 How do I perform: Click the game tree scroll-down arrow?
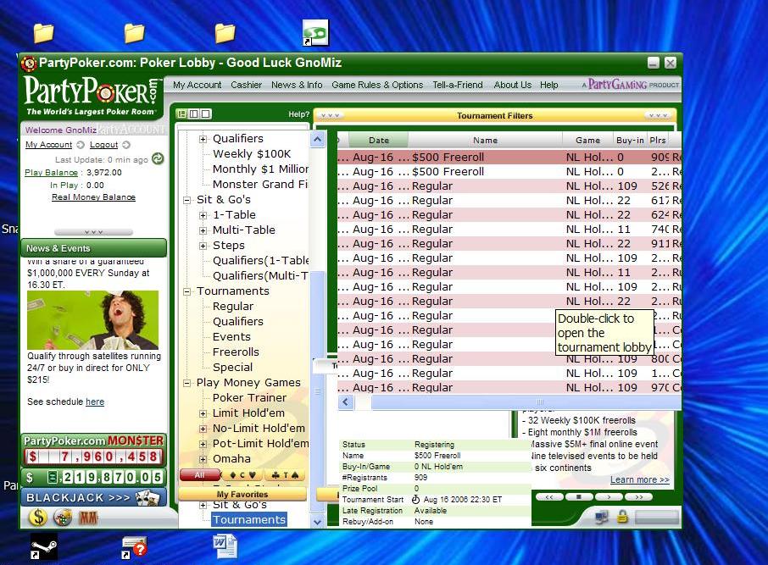click(317, 522)
